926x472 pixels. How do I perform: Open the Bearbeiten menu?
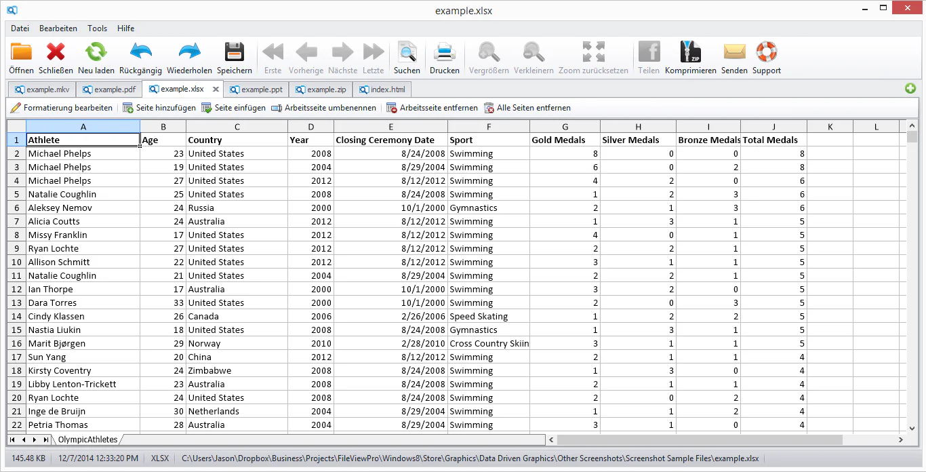coord(58,28)
